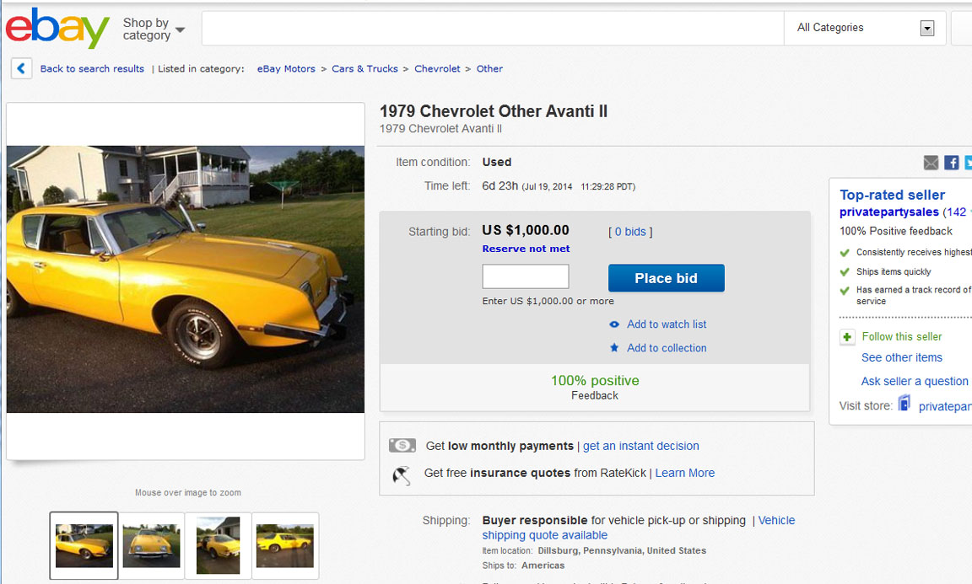This screenshot has width=972, height=584.
Task: Share listing on Facebook icon
Action: tap(951, 163)
